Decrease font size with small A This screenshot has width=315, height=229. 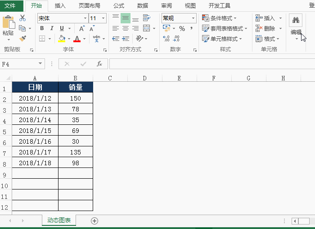(x=92, y=28)
